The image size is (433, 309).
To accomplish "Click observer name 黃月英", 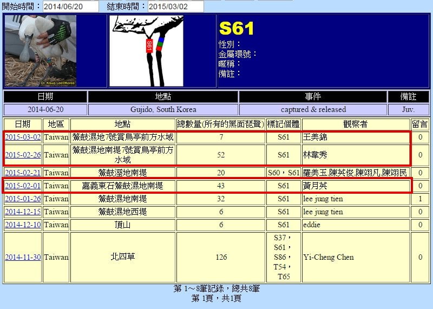I will [x=315, y=186].
